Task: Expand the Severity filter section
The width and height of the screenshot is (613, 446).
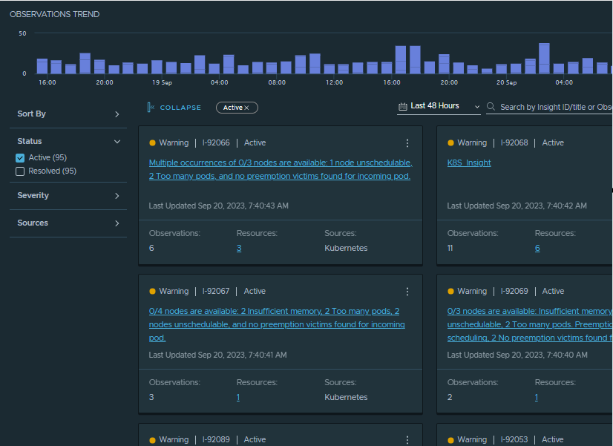Action: [117, 196]
